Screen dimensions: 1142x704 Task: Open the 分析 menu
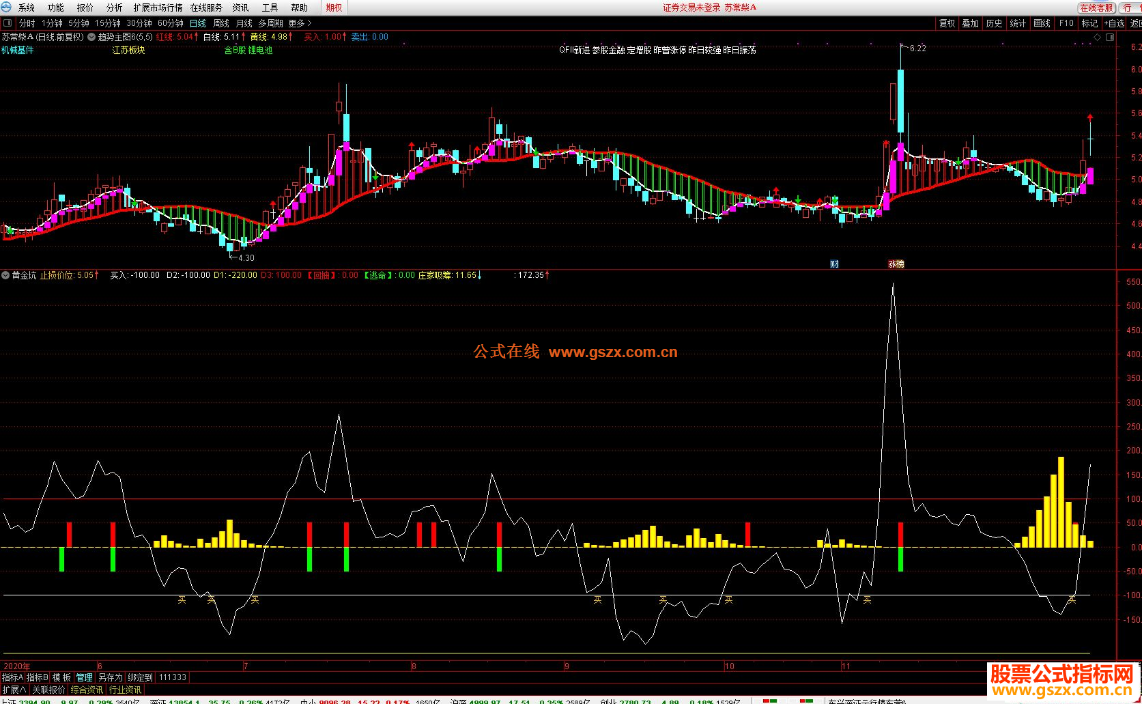coord(115,8)
